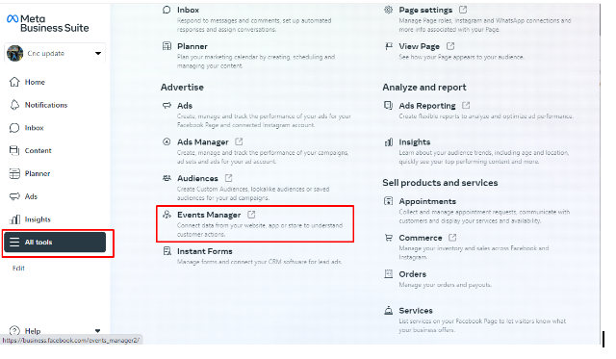Open Ads under the Advertise section

click(185, 106)
